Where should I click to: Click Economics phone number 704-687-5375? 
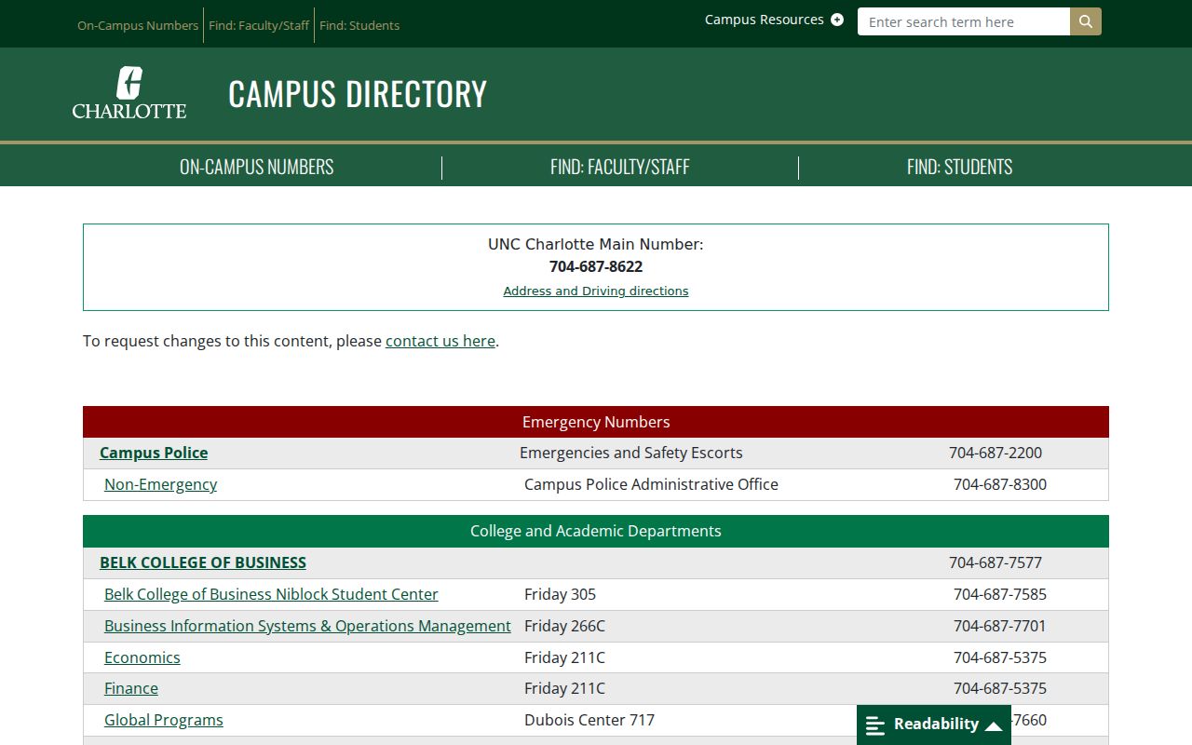coord(1000,657)
